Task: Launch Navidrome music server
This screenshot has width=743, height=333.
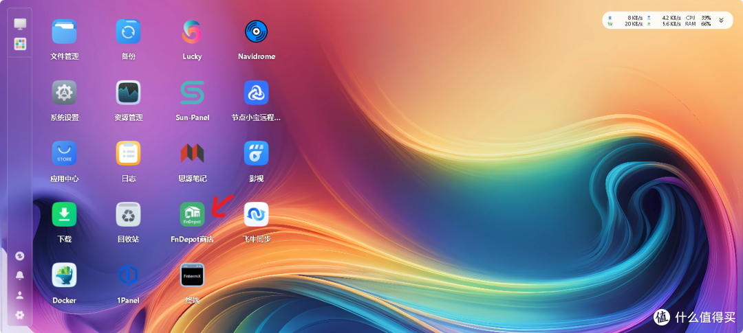Action: tap(257, 32)
